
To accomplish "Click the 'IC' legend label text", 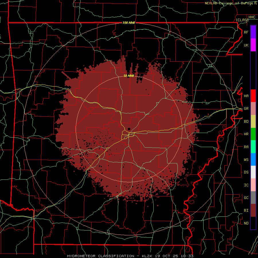I will [246, 185].
